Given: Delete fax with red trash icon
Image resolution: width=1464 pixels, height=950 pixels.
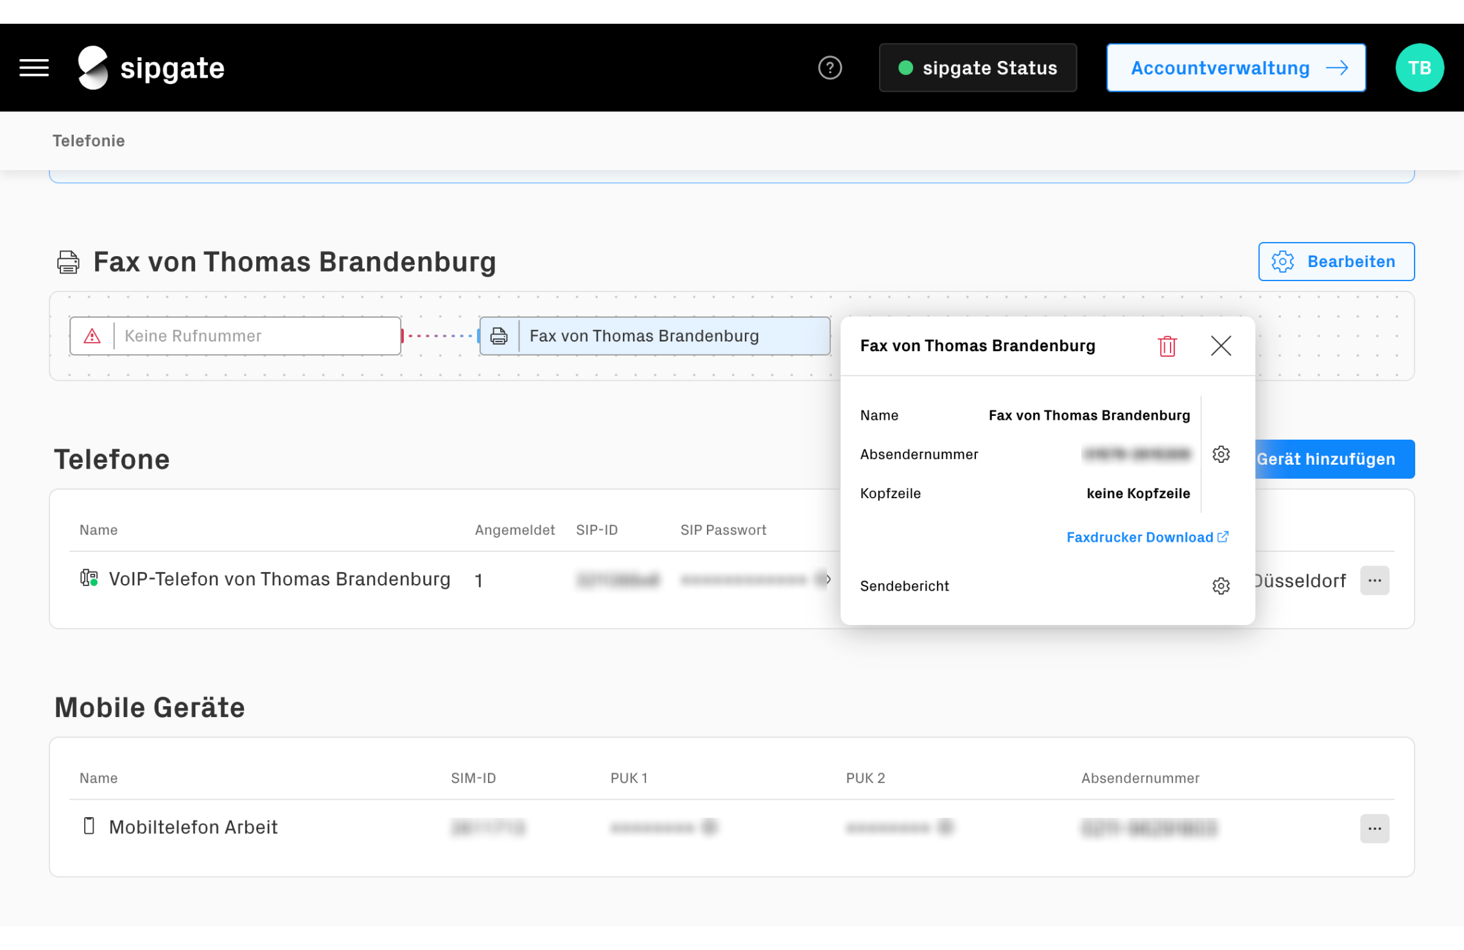Looking at the screenshot, I should pyautogui.click(x=1167, y=346).
